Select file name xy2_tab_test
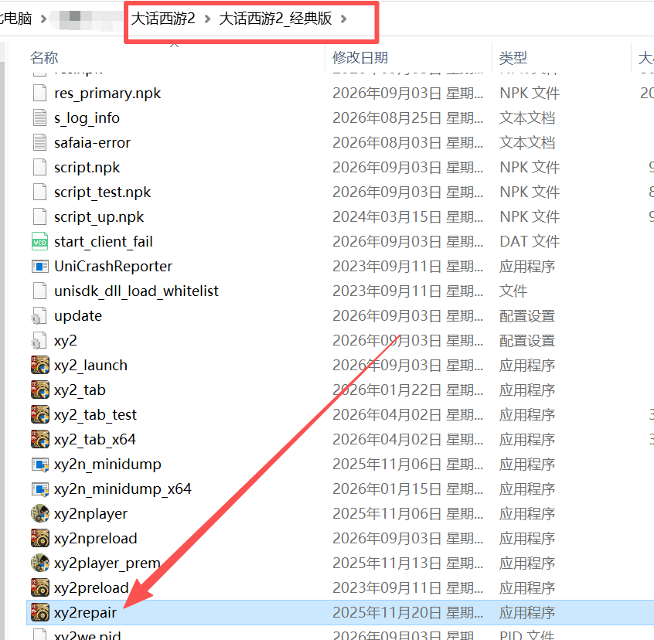The image size is (654, 640). [x=95, y=415]
